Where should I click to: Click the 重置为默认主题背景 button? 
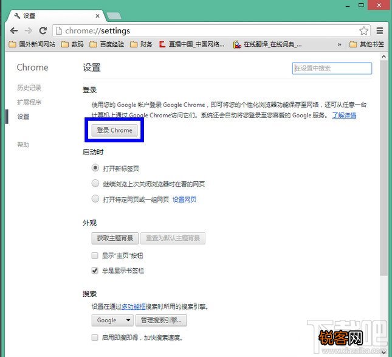(x=173, y=238)
